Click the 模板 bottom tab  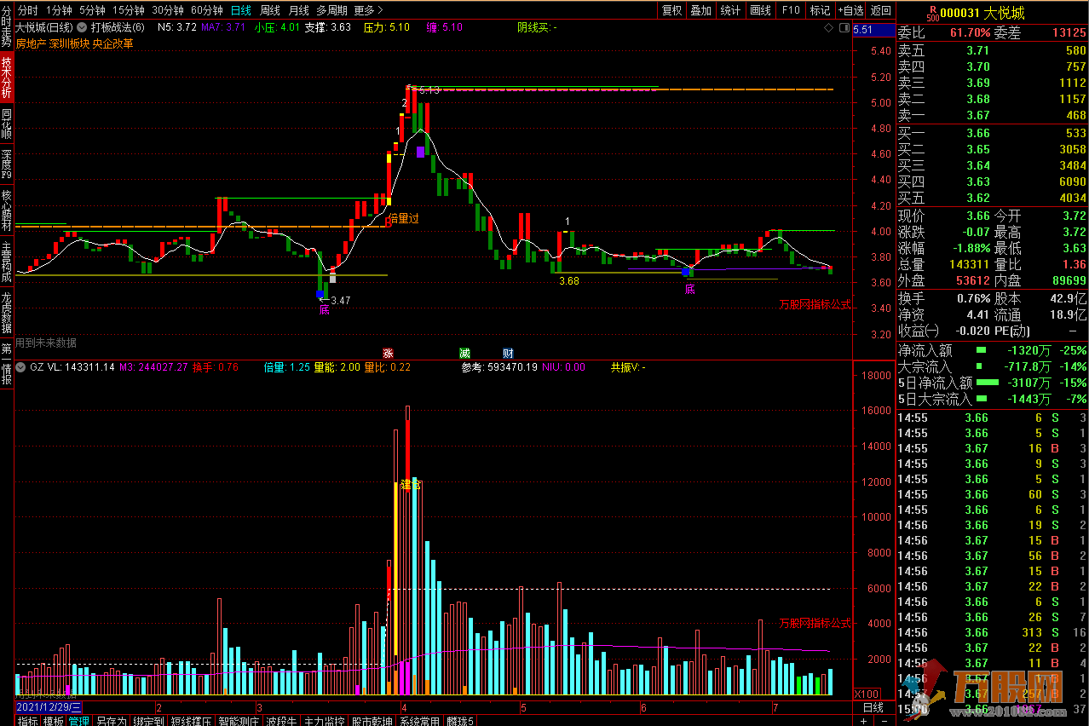(x=54, y=721)
